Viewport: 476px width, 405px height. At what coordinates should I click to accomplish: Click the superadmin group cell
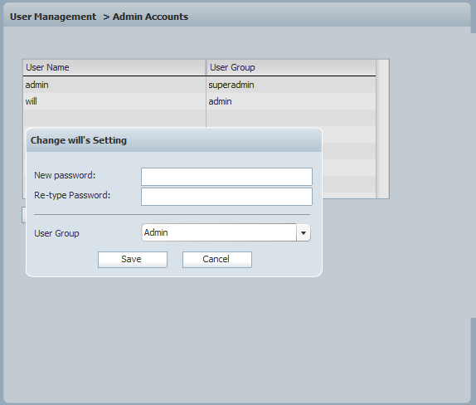(231, 85)
